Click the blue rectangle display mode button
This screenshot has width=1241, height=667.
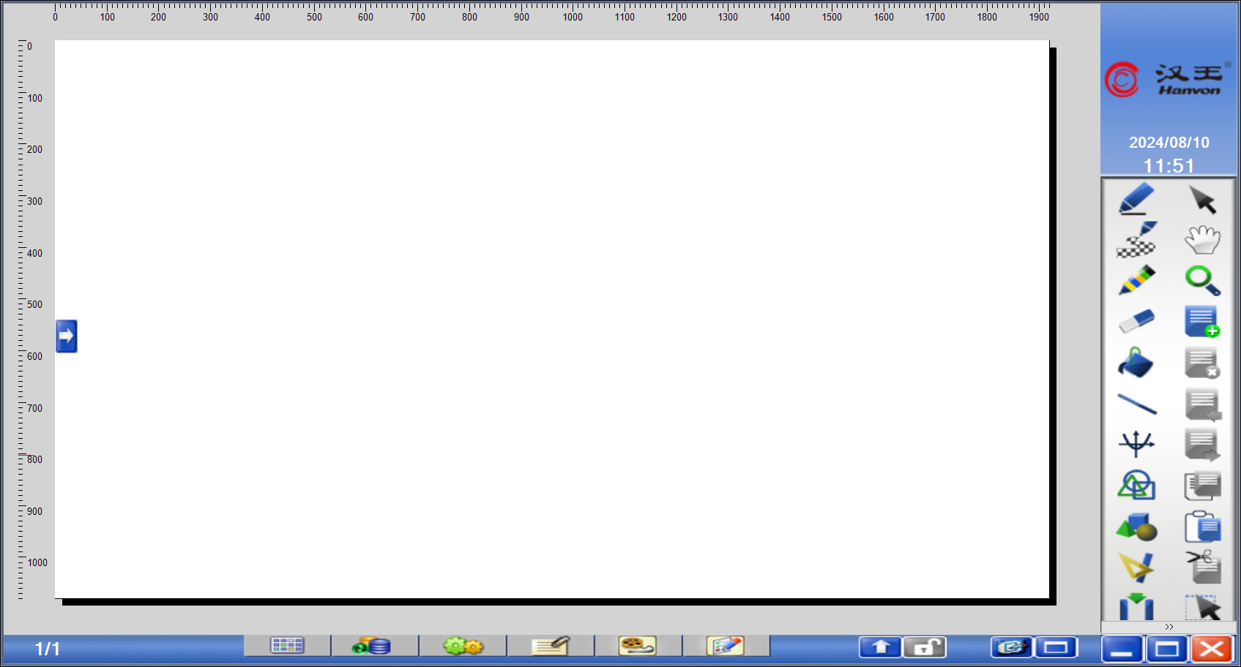coord(1056,647)
